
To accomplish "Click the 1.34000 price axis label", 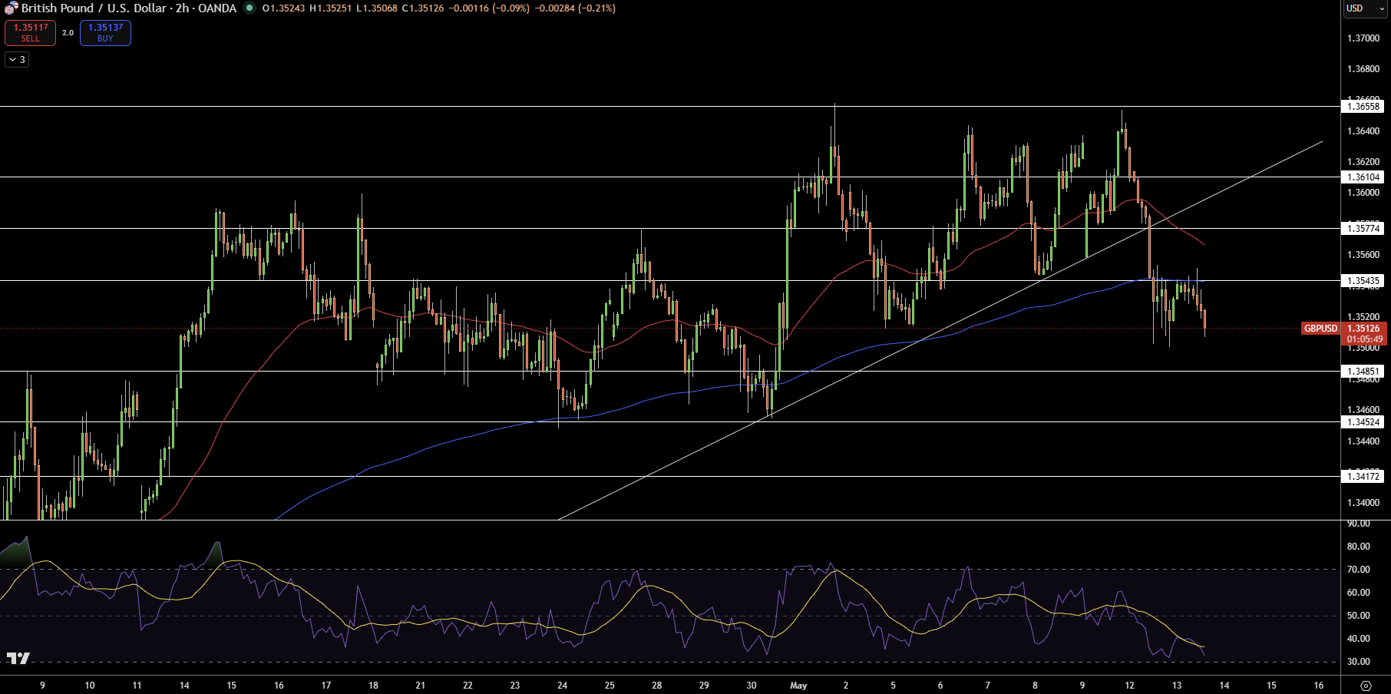I will coord(1363,503).
